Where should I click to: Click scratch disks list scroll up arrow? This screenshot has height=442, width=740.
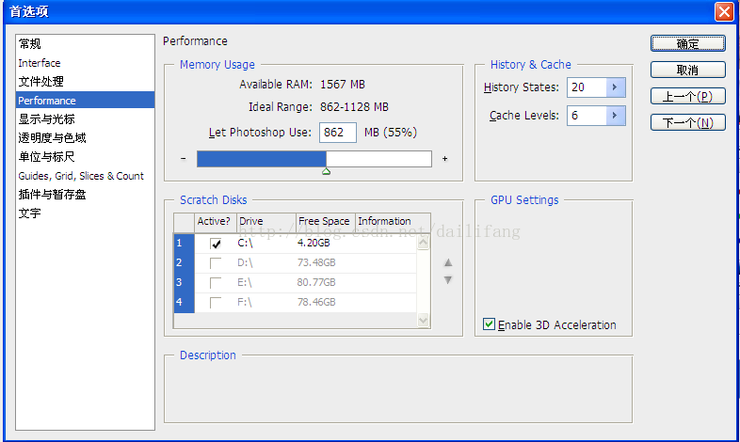pos(424,243)
